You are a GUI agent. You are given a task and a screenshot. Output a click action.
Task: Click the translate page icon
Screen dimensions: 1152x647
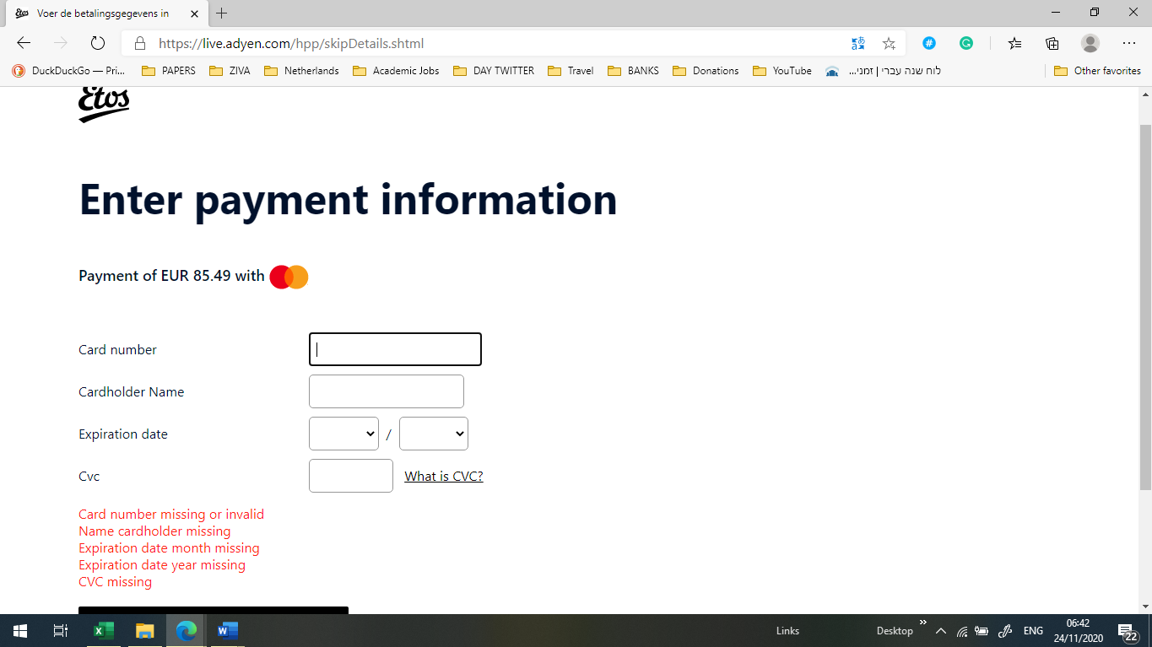click(857, 42)
